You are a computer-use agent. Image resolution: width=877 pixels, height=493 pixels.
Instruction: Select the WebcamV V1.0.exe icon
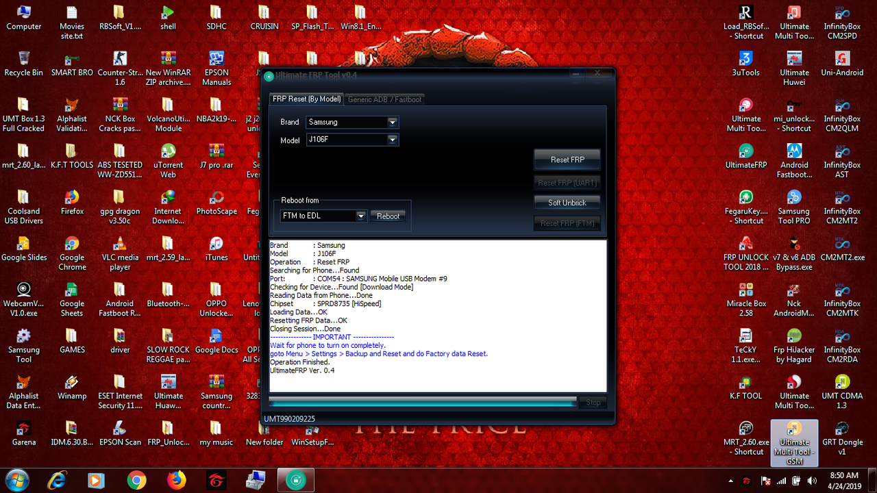tap(24, 299)
